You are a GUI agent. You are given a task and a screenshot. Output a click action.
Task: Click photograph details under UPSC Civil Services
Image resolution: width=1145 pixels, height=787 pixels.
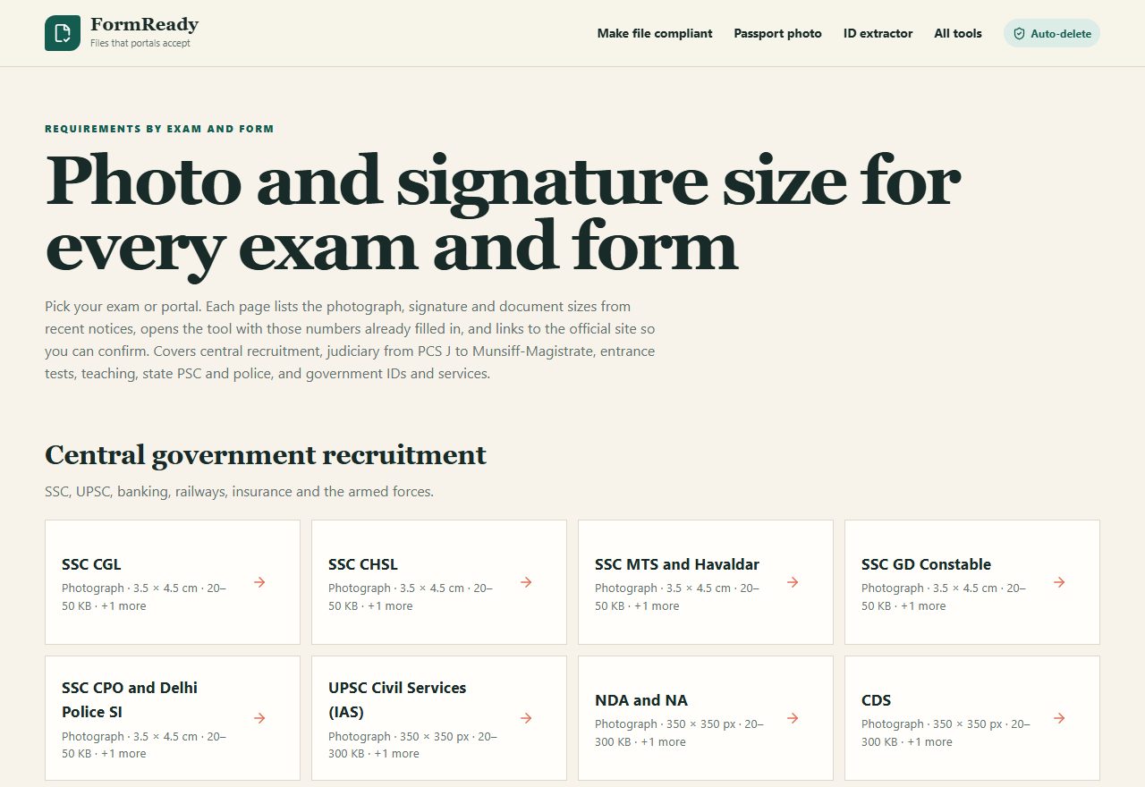point(412,745)
